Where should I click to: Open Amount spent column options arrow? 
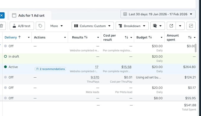194,37
